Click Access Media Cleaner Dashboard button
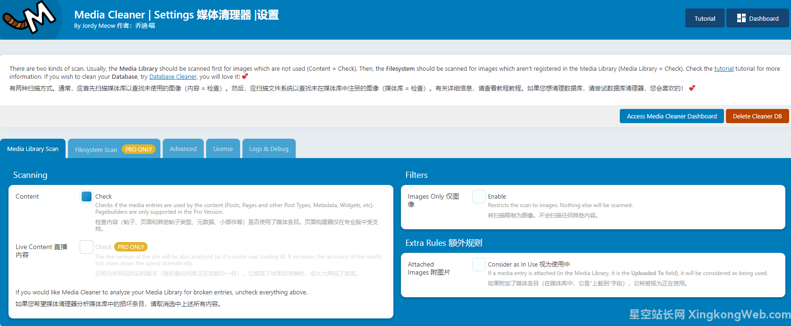This screenshot has height=326, width=791. (672, 116)
